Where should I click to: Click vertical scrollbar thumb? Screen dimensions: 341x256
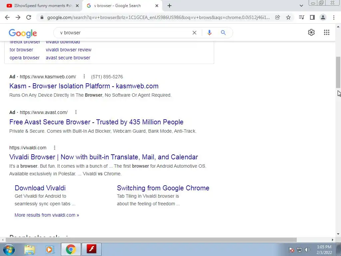pos(338,72)
